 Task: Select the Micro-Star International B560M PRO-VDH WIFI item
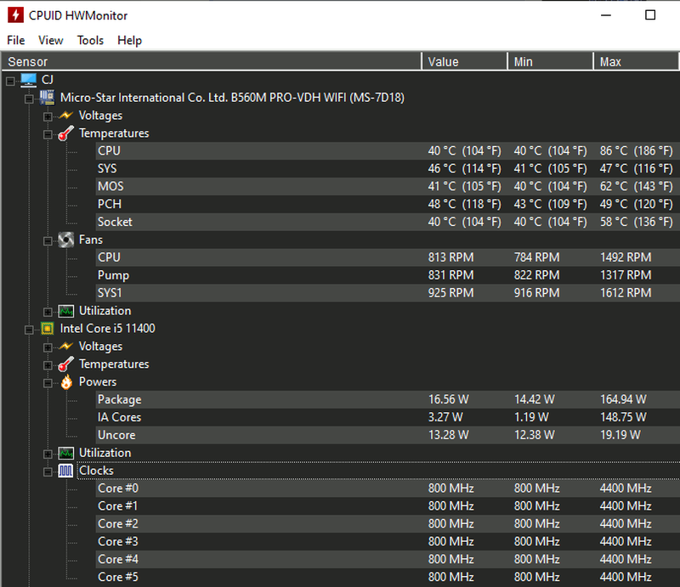click(232, 98)
